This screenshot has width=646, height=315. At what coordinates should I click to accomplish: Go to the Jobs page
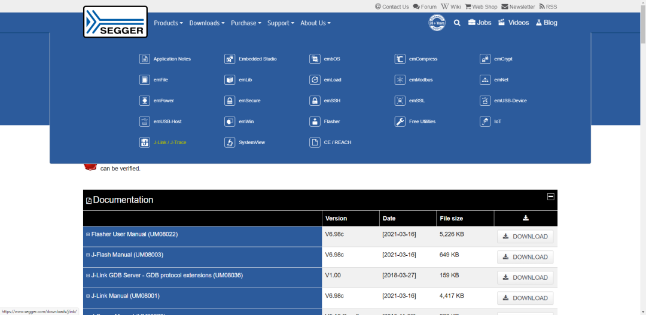[480, 23]
